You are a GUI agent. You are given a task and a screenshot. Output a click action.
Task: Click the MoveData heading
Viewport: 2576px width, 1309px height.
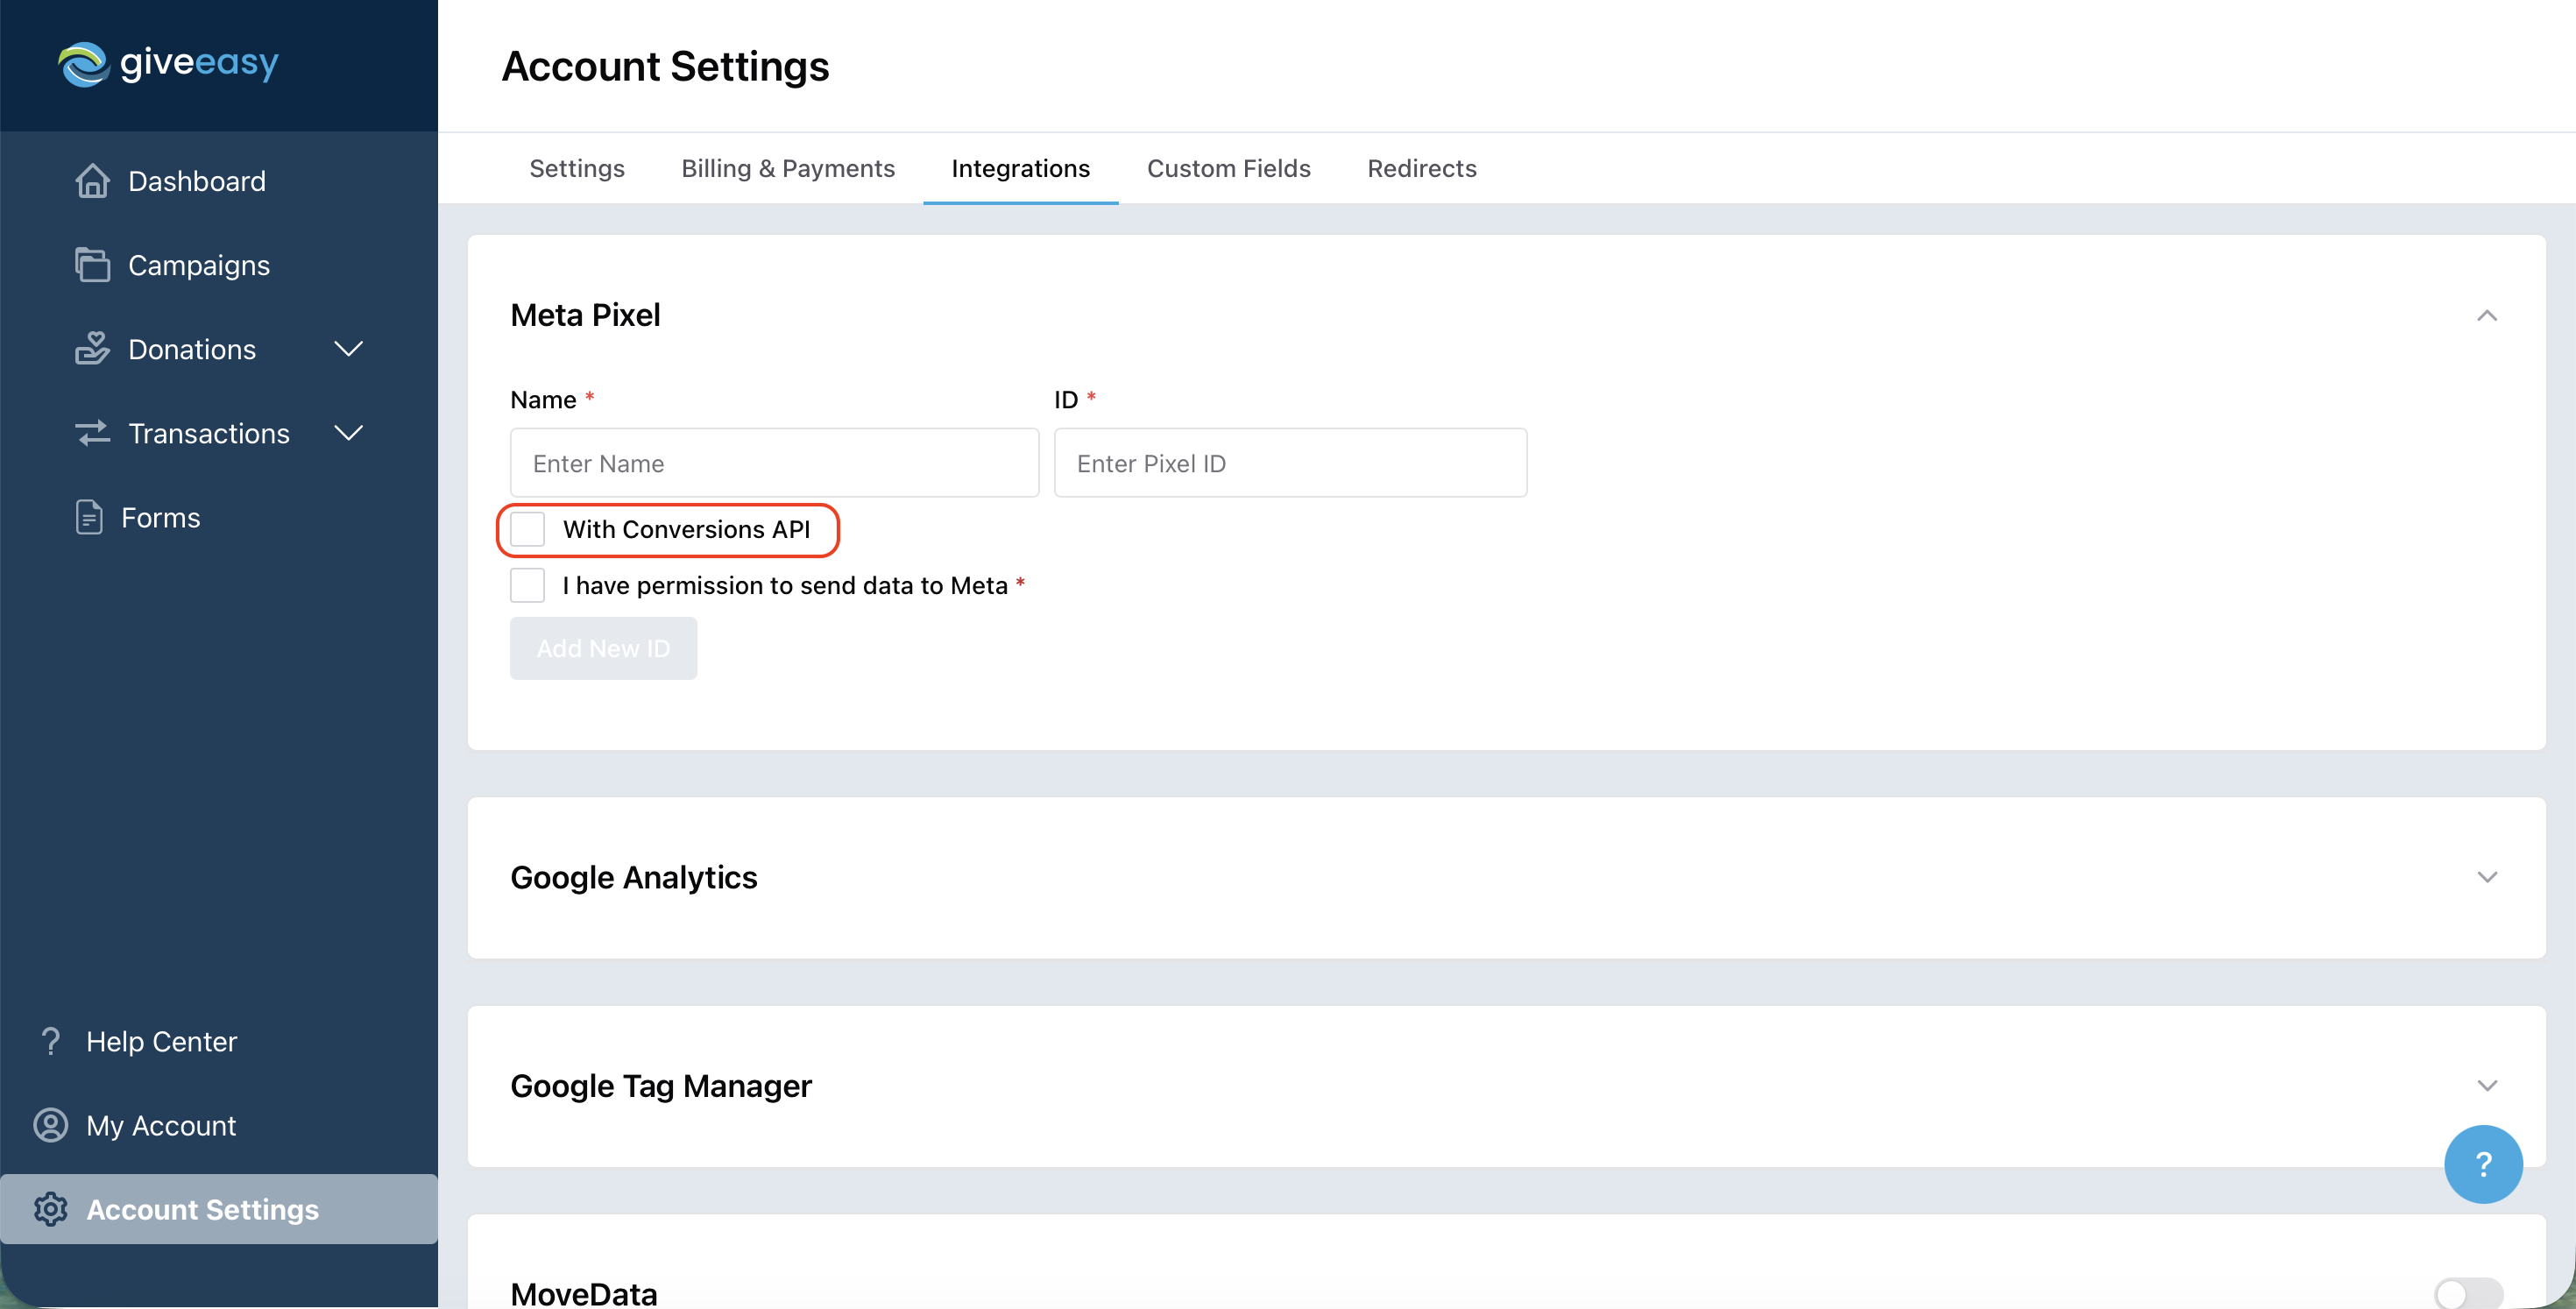click(584, 1293)
